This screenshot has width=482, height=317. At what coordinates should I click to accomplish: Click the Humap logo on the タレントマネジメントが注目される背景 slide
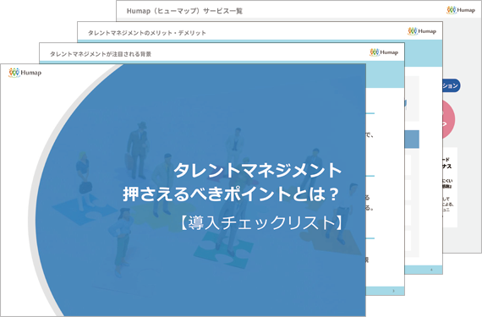(x=384, y=52)
